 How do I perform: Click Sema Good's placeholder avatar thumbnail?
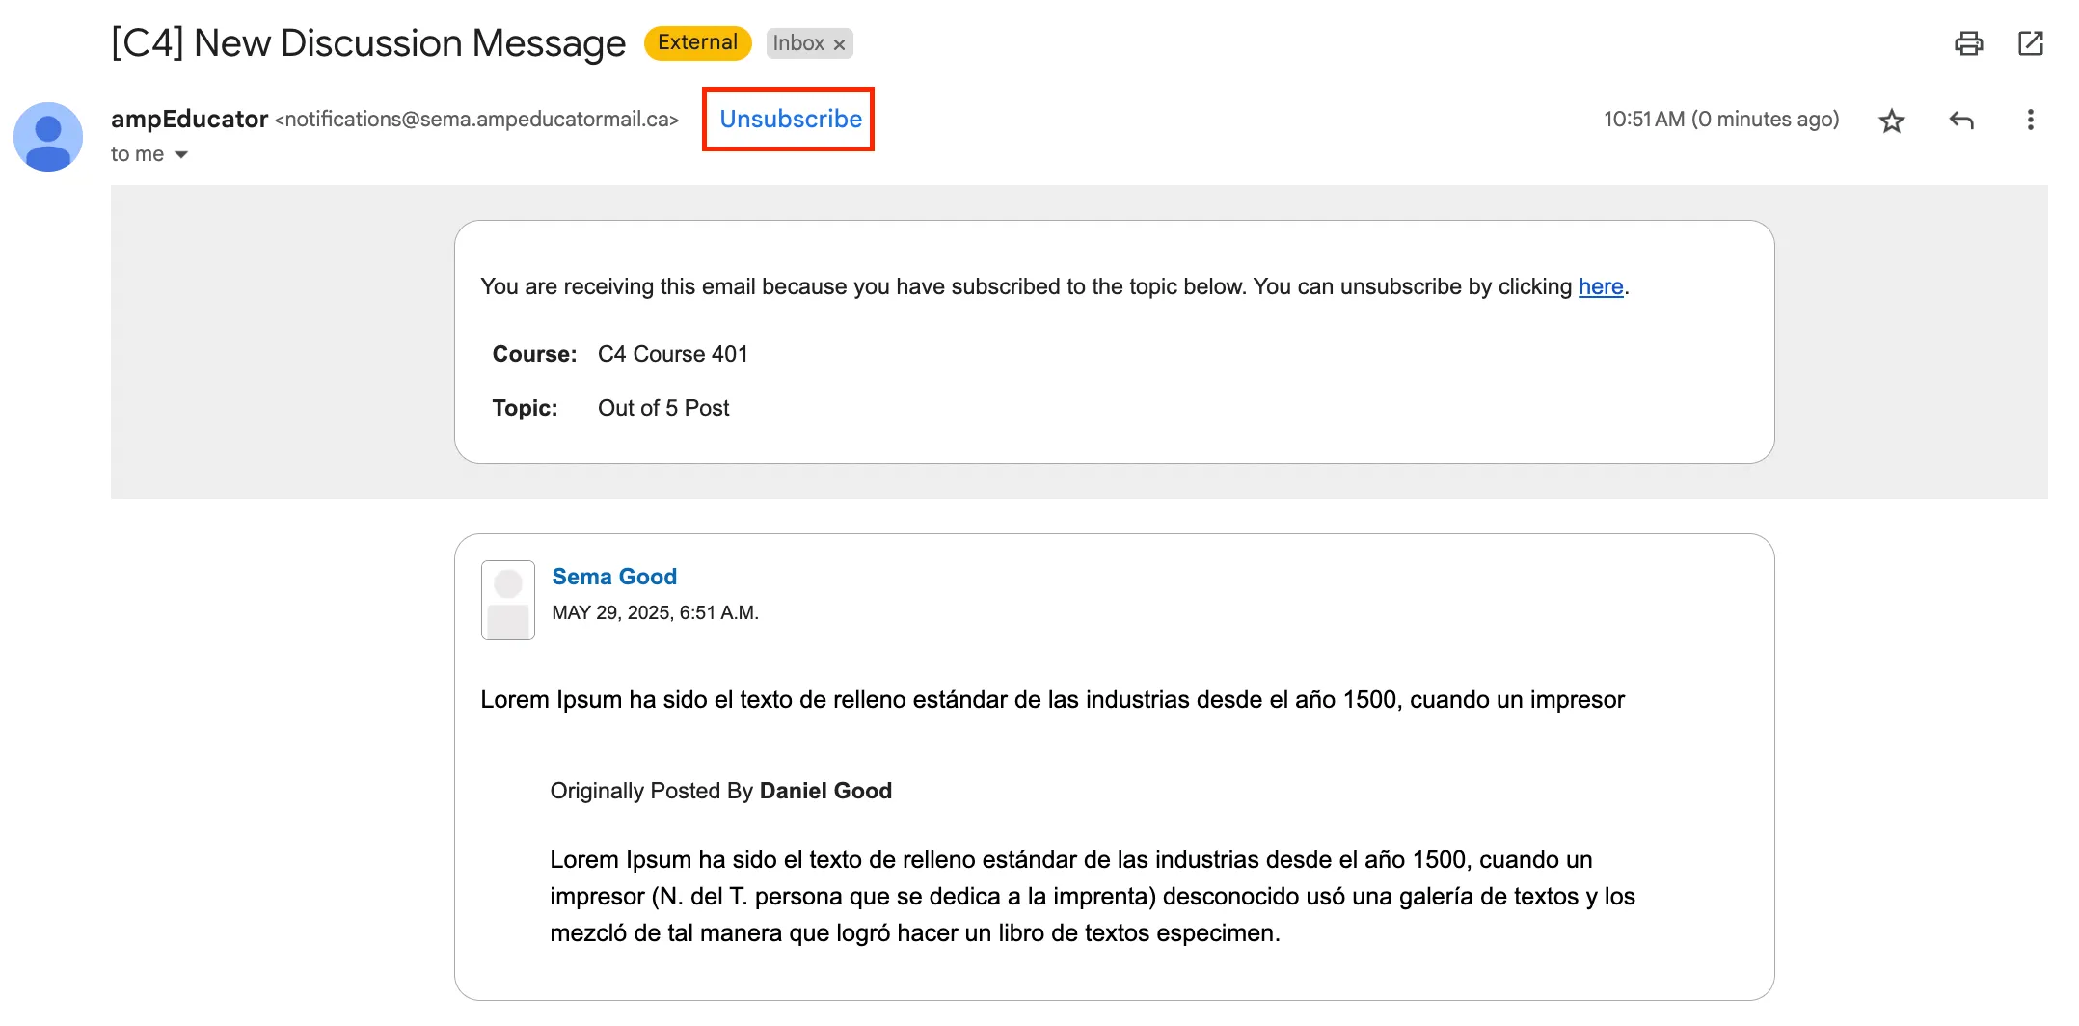(x=508, y=600)
